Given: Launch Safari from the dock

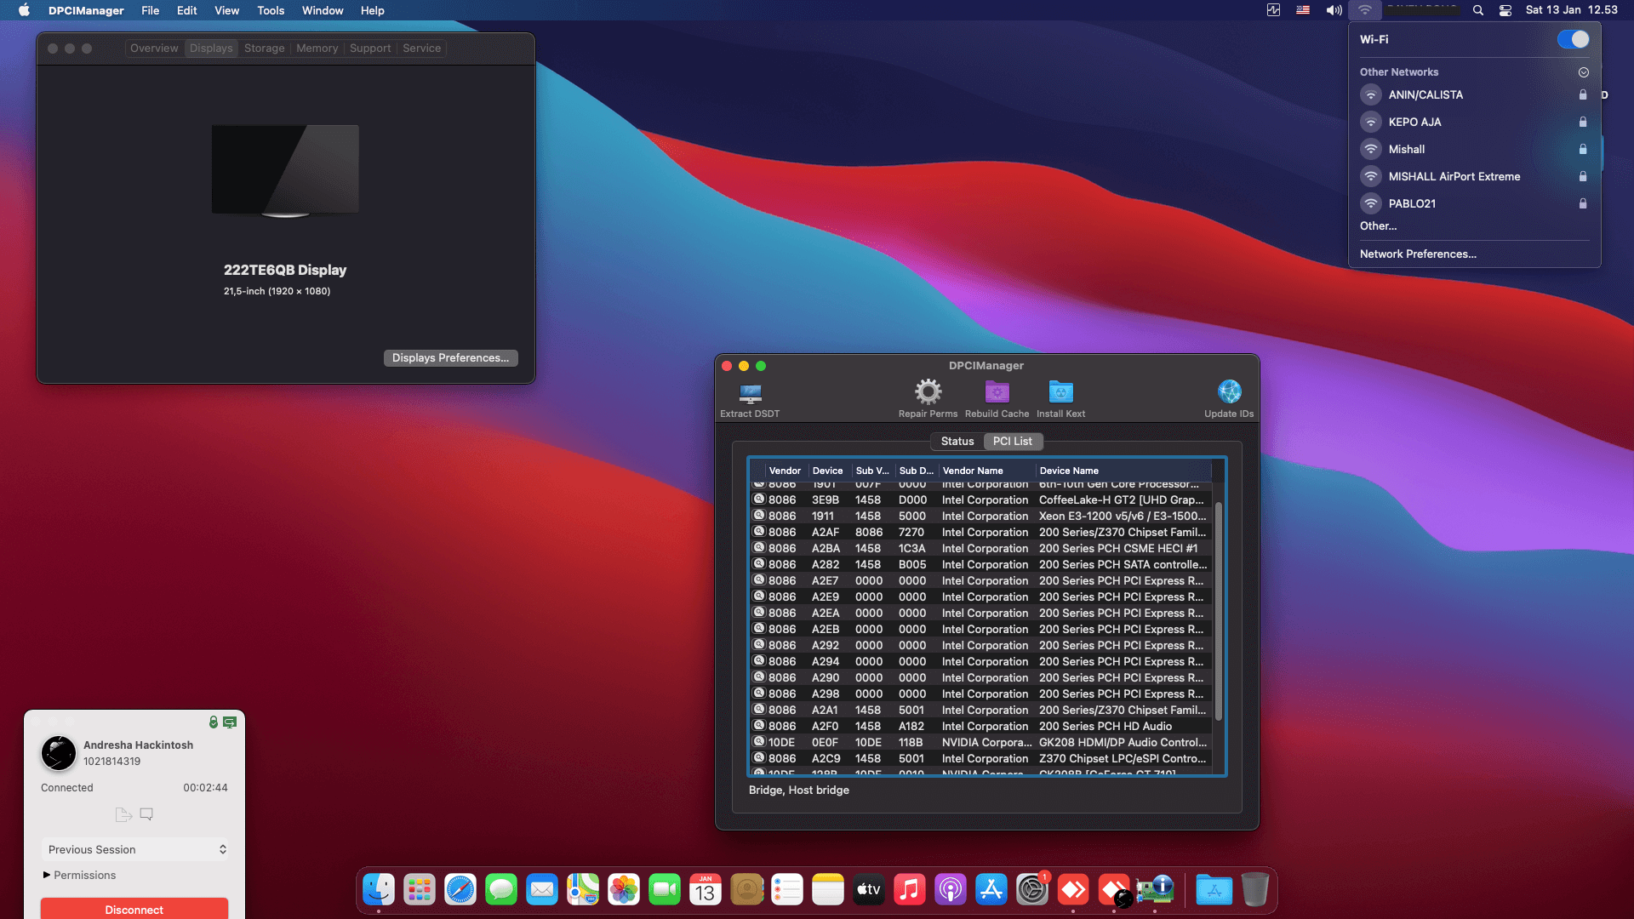Looking at the screenshot, I should 460,890.
